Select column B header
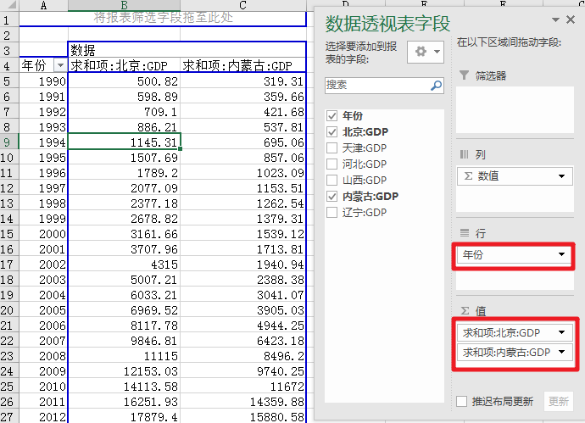The width and height of the screenshot is (585, 423). 124,5
